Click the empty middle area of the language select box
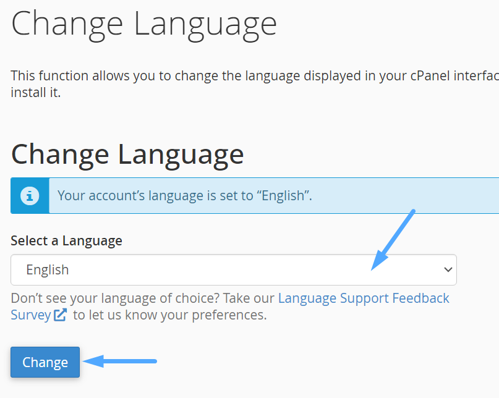The height and width of the screenshot is (398, 499). click(247, 270)
